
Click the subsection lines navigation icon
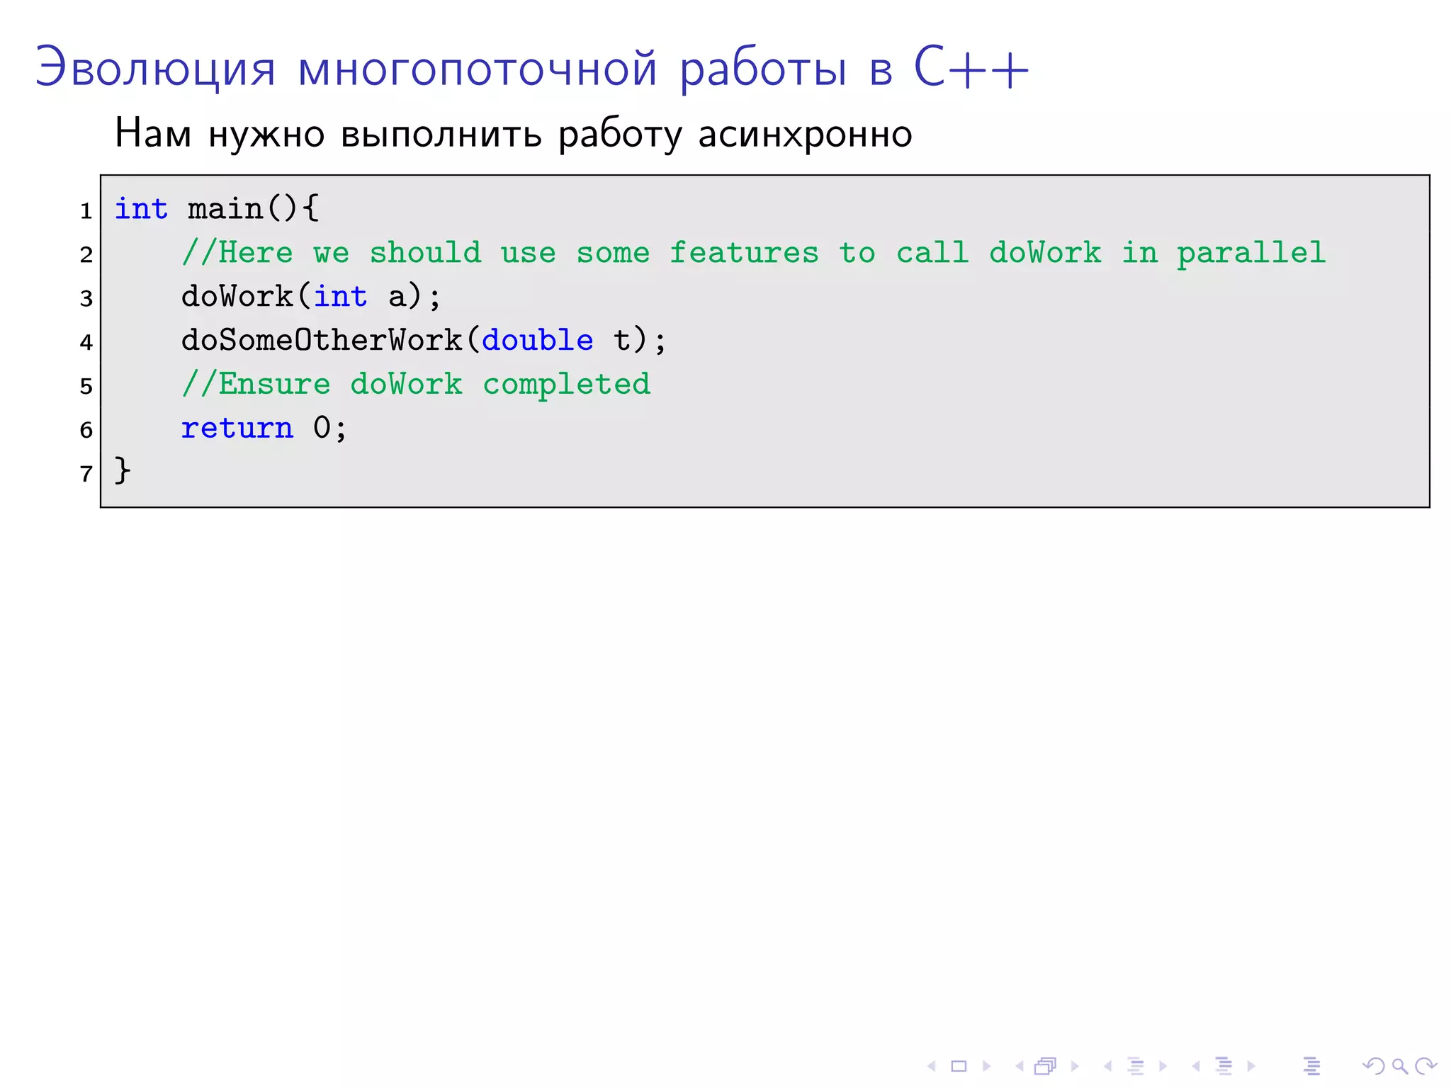1136,1066
